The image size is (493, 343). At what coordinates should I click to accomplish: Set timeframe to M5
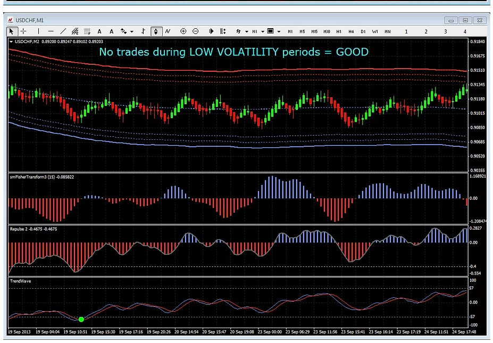pyautogui.click(x=302, y=31)
